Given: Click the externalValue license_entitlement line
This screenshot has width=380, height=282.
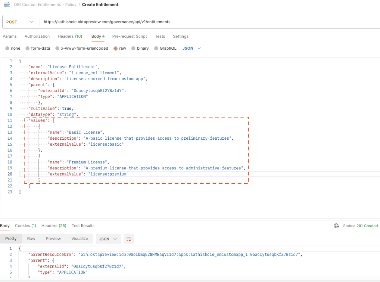Looking at the screenshot, I should [x=75, y=73].
